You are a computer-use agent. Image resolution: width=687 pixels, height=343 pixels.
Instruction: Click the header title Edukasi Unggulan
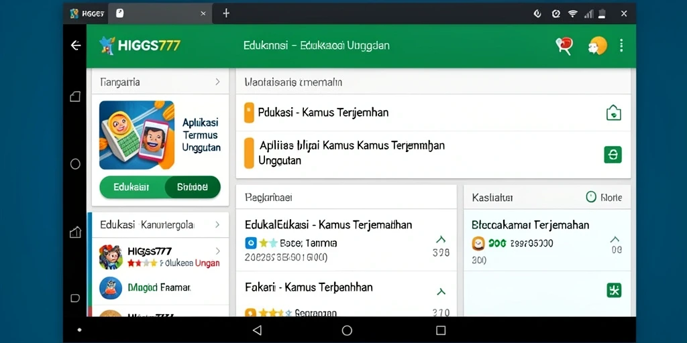317,46
